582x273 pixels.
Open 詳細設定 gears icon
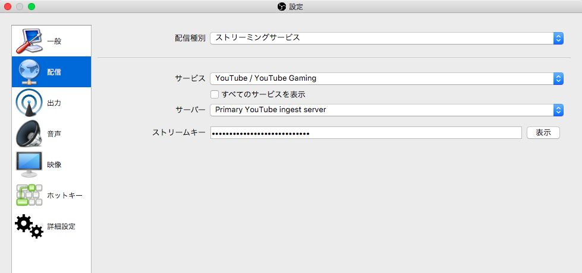29,226
